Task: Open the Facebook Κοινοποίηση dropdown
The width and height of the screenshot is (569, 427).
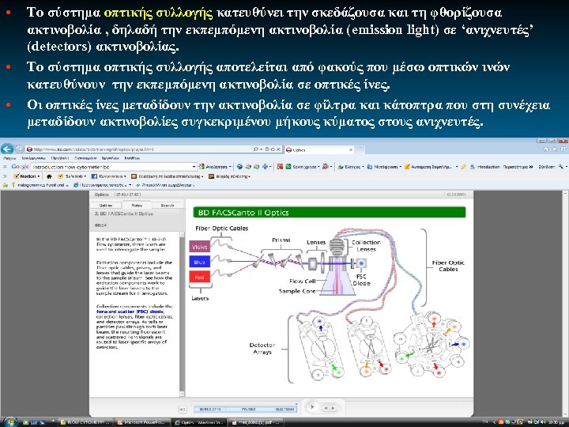Action: [x=108, y=176]
